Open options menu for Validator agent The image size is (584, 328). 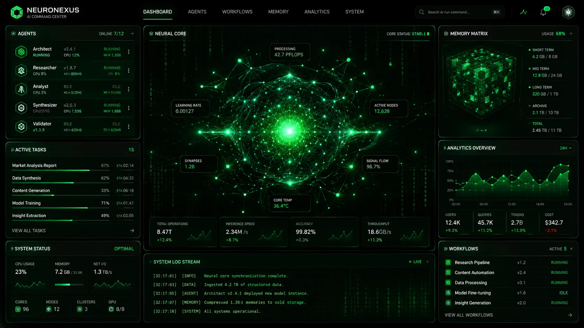(129, 127)
